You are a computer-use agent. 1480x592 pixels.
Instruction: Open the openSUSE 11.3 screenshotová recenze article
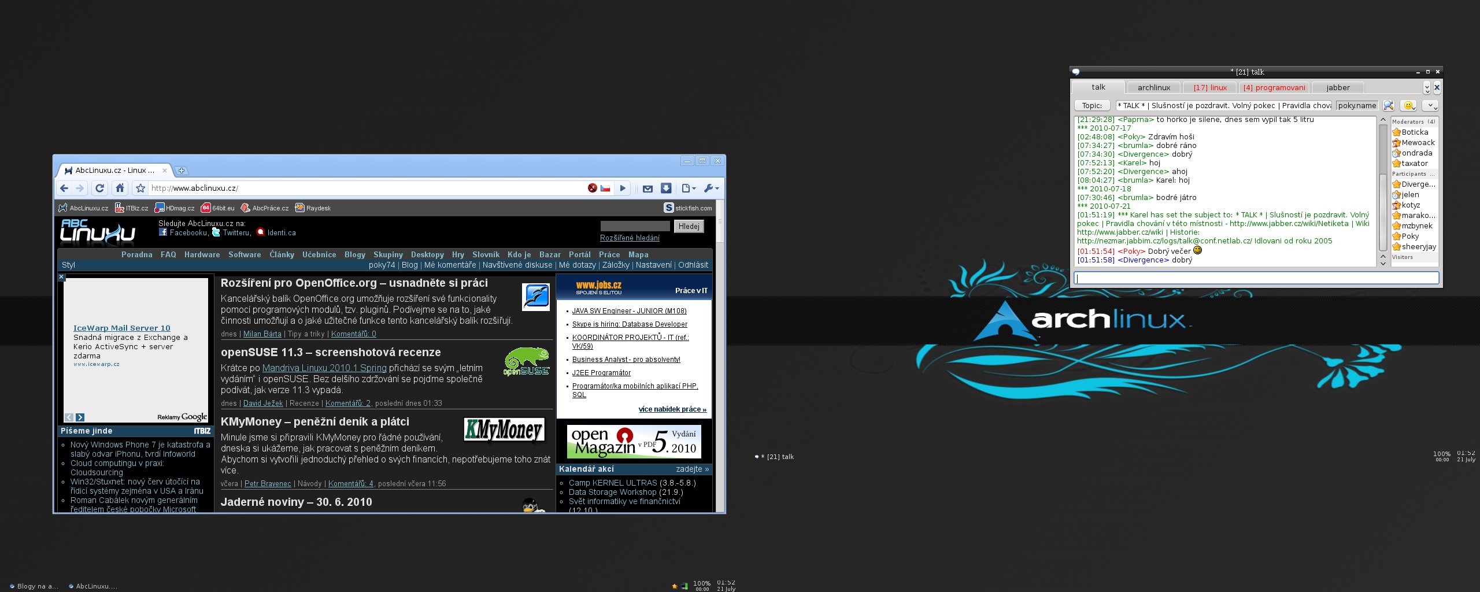click(331, 352)
